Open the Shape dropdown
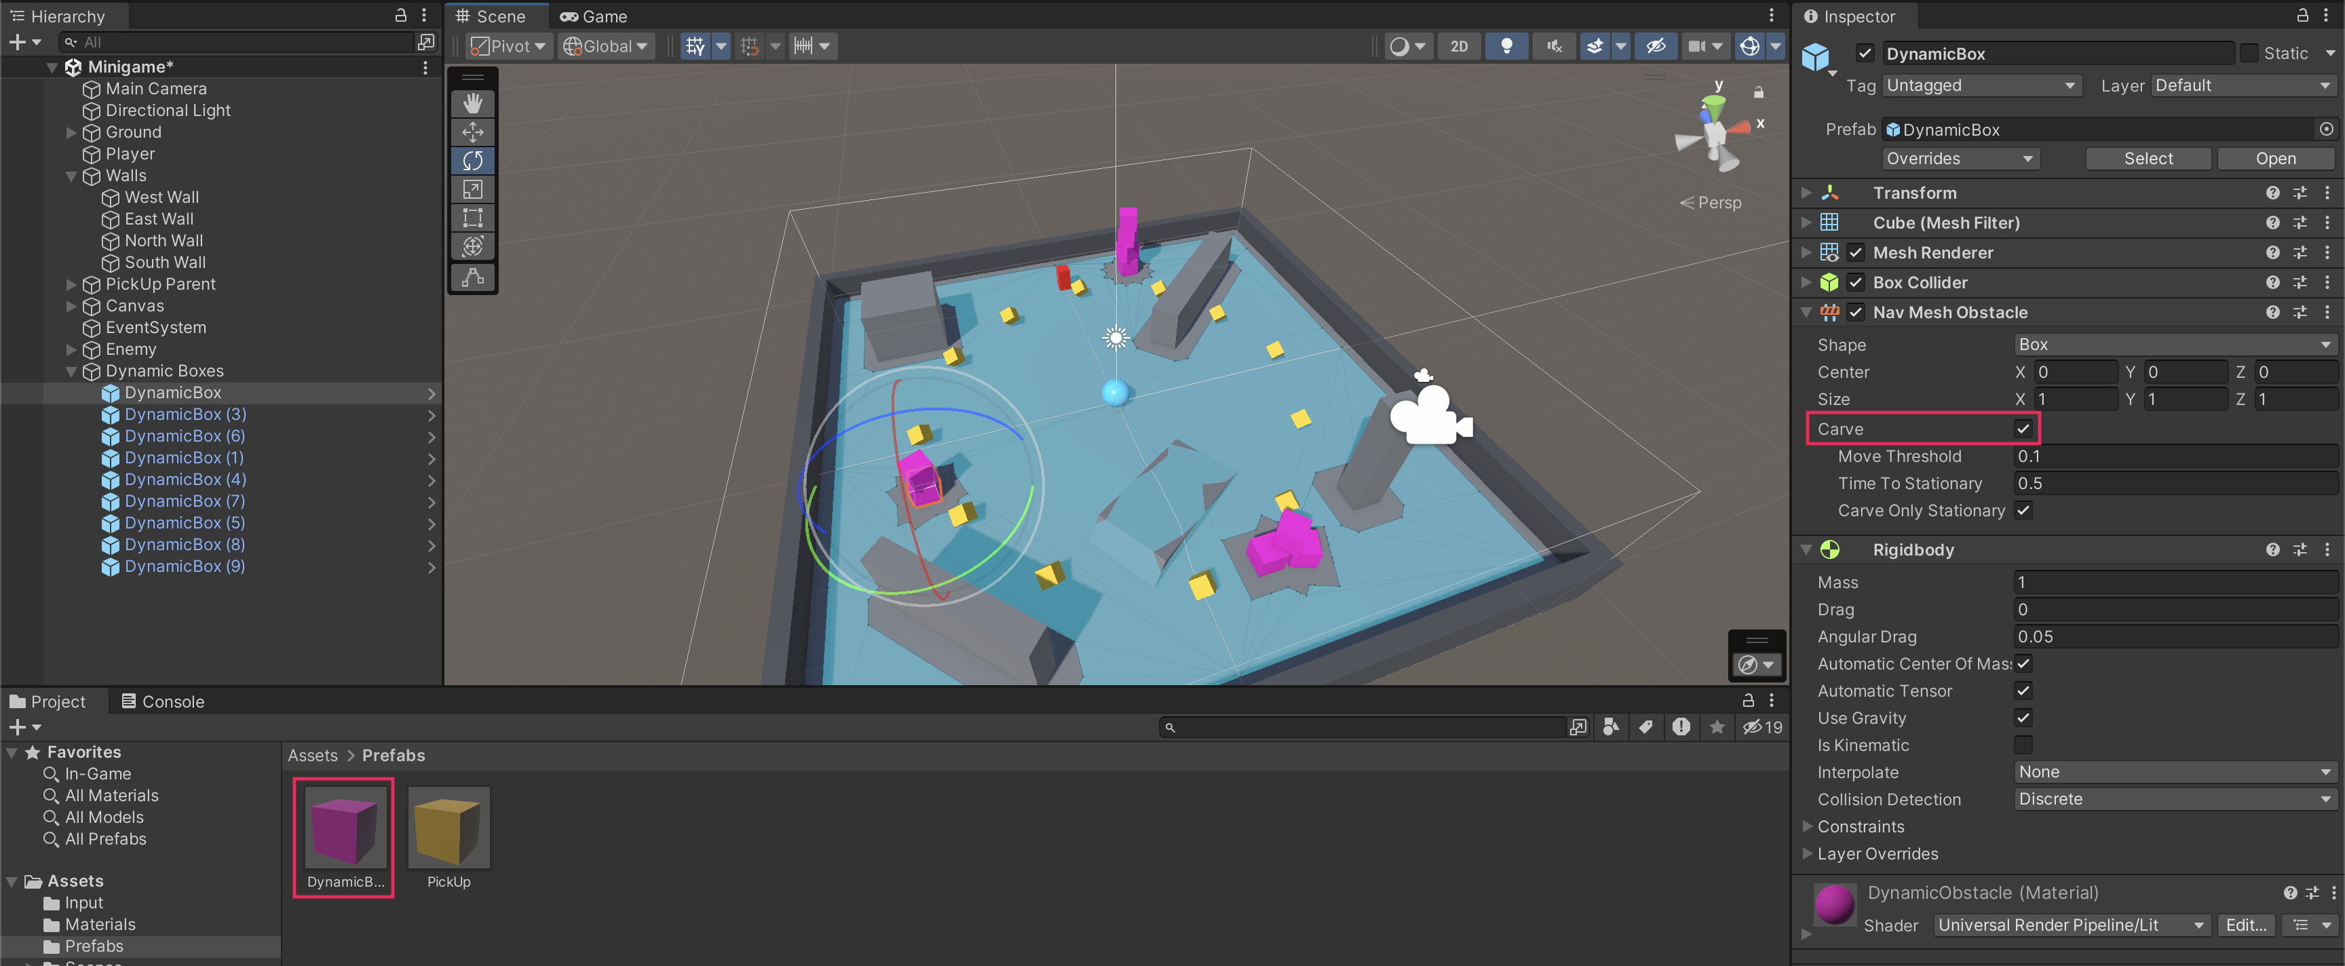Image resolution: width=2345 pixels, height=966 pixels. click(2173, 344)
